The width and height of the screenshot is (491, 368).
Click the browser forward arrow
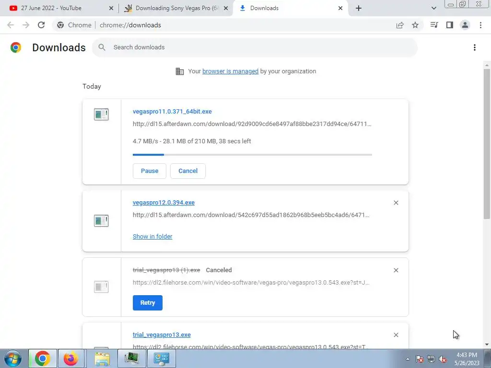(x=26, y=25)
